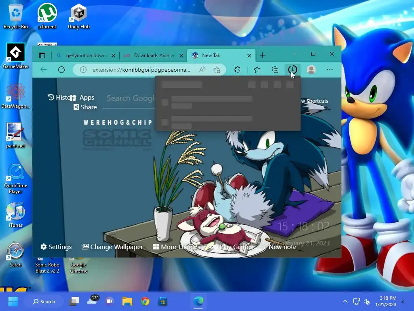Viewport: 414px width, 311px height.
Task: Click the Downloads toolbar icon
Action: coord(292,70)
